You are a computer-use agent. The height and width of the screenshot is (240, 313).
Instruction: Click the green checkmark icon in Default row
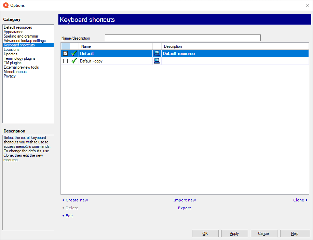(74, 54)
